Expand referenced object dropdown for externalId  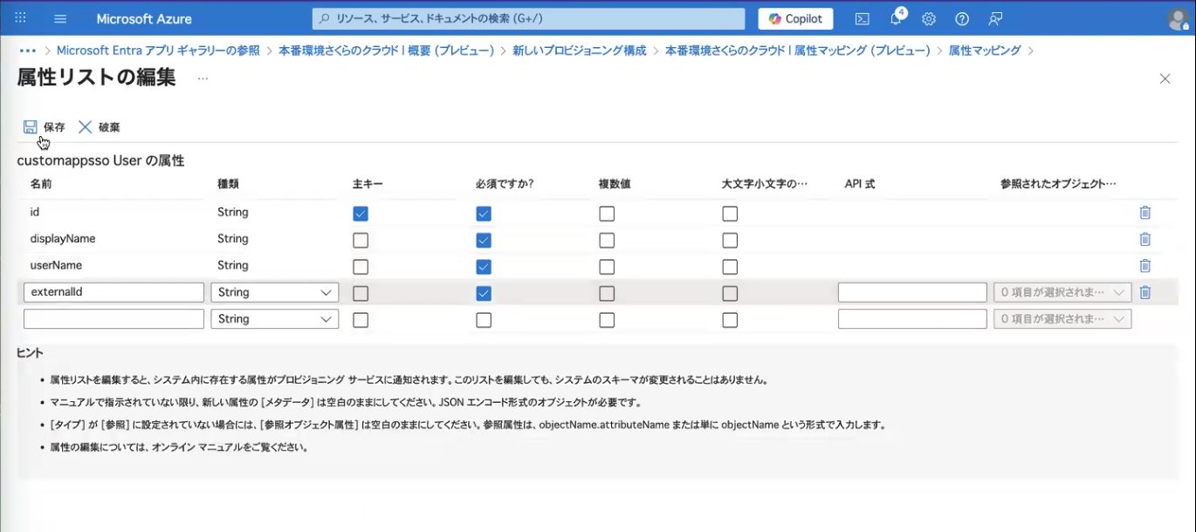click(x=1062, y=292)
